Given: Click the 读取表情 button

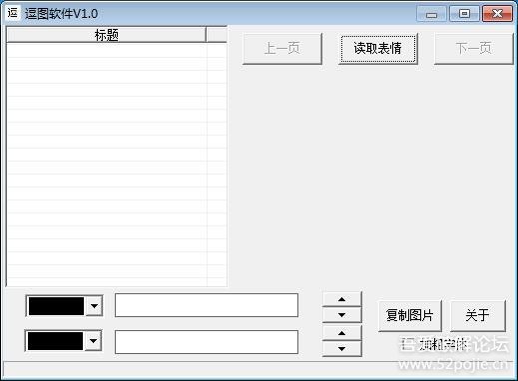Looking at the screenshot, I should [x=378, y=49].
